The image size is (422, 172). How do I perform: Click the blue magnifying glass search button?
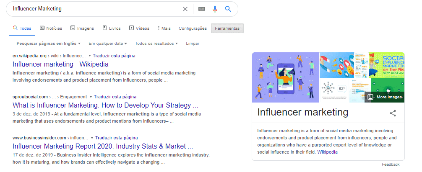(228, 9)
